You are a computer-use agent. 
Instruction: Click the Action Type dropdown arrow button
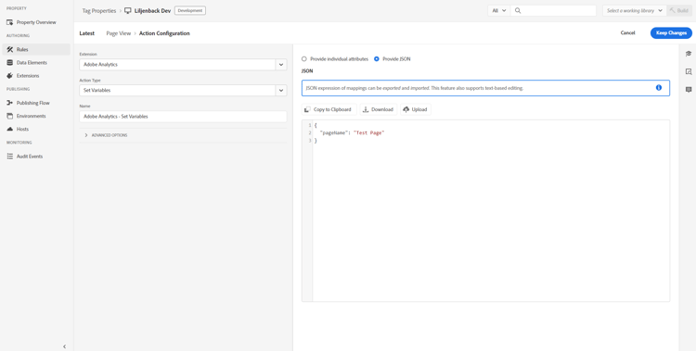click(x=281, y=91)
